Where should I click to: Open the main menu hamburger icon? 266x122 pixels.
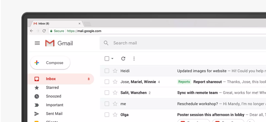point(37,43)
